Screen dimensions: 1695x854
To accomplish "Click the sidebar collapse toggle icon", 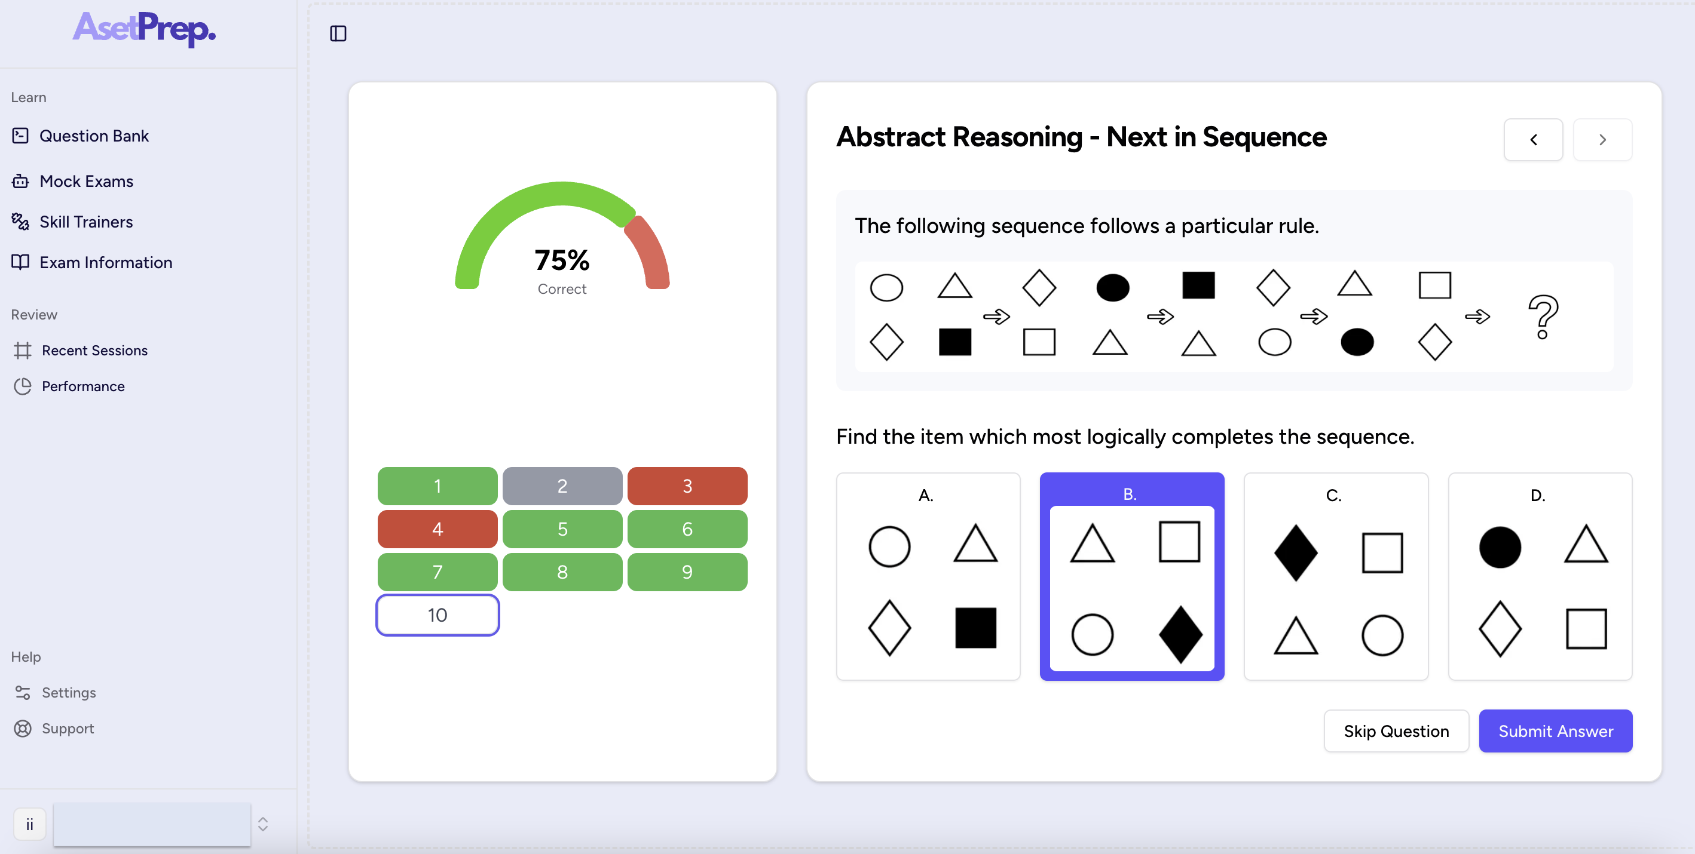I will tap(338, 33).
